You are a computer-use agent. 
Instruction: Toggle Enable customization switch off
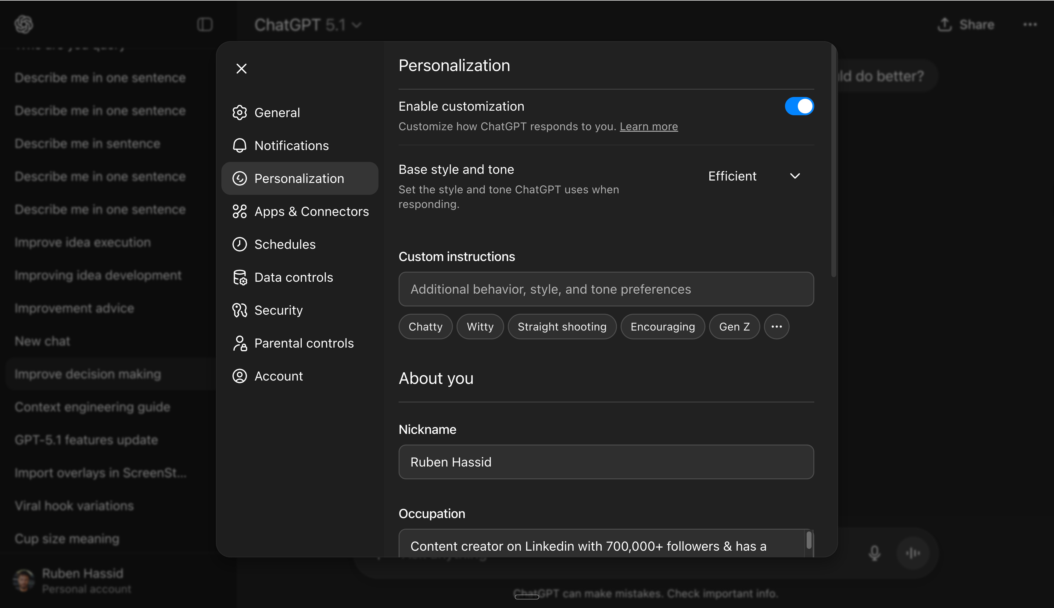click(799, 106)
